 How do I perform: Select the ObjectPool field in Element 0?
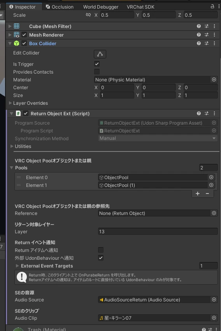153,178
